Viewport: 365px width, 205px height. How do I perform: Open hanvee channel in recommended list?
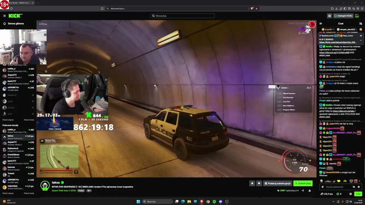coord(18,169)
